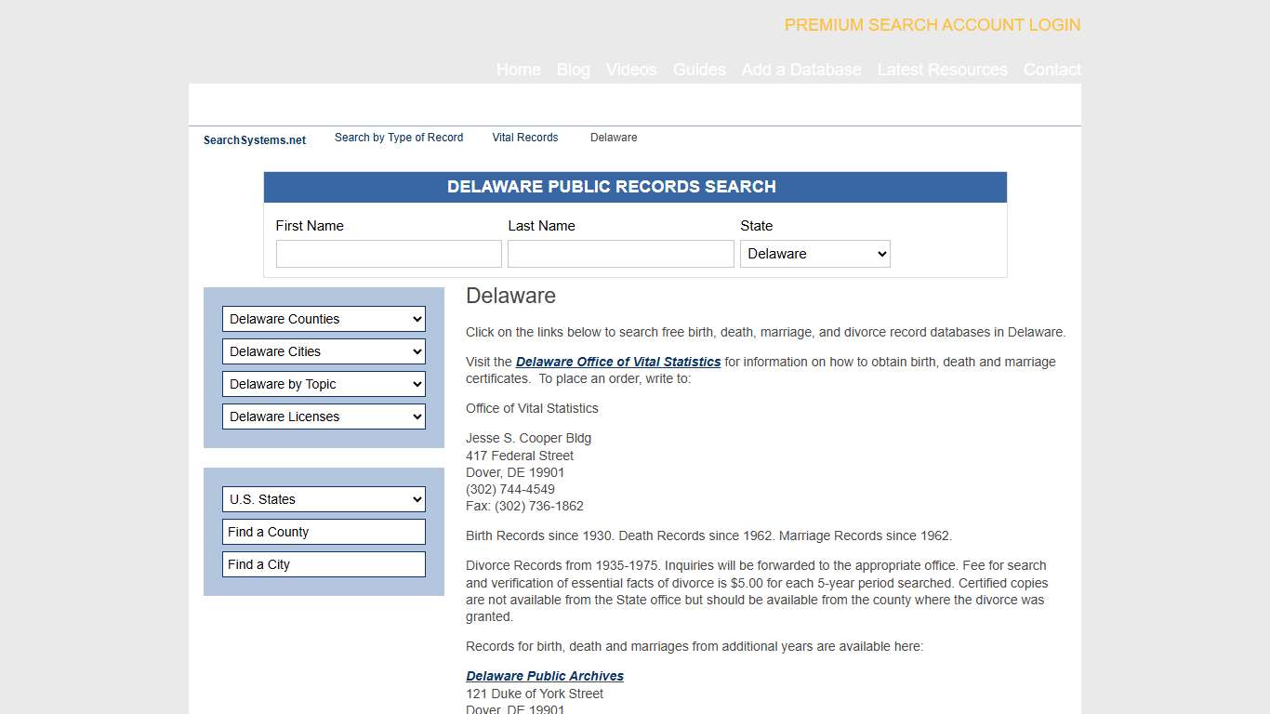Screen dimensions: 1270x714
Task: Click the Delaware Office of Vital Statistics link
Action: click(617, 362)
